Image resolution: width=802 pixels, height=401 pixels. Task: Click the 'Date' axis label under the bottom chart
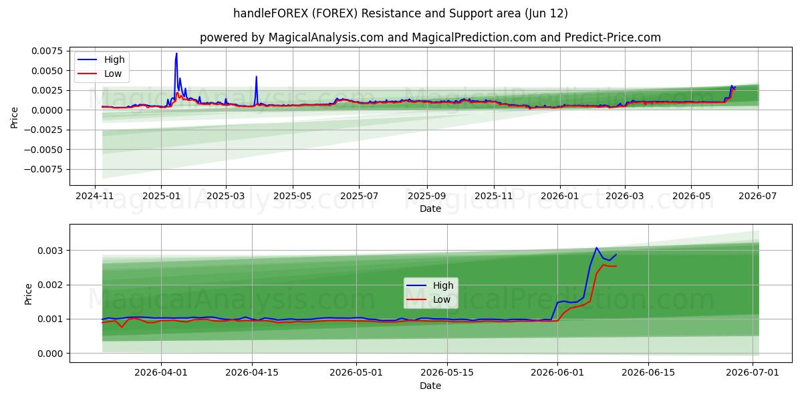point(430,386)
